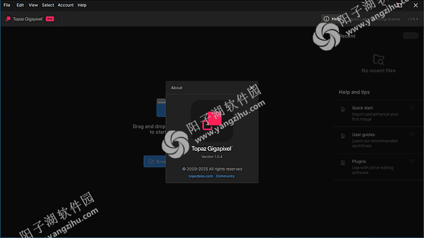
Task: Open the Plugins help entry
Action: point(378,167)
